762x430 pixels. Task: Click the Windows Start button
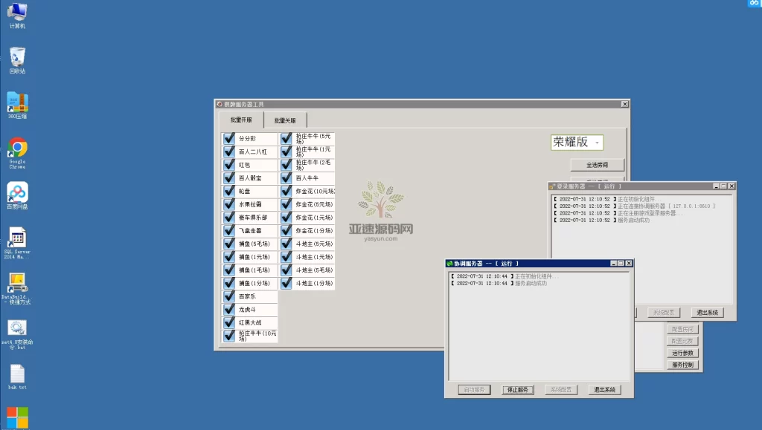17,417
